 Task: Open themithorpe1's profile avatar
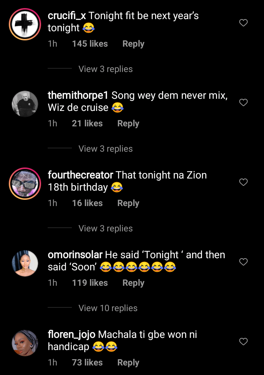25,104
